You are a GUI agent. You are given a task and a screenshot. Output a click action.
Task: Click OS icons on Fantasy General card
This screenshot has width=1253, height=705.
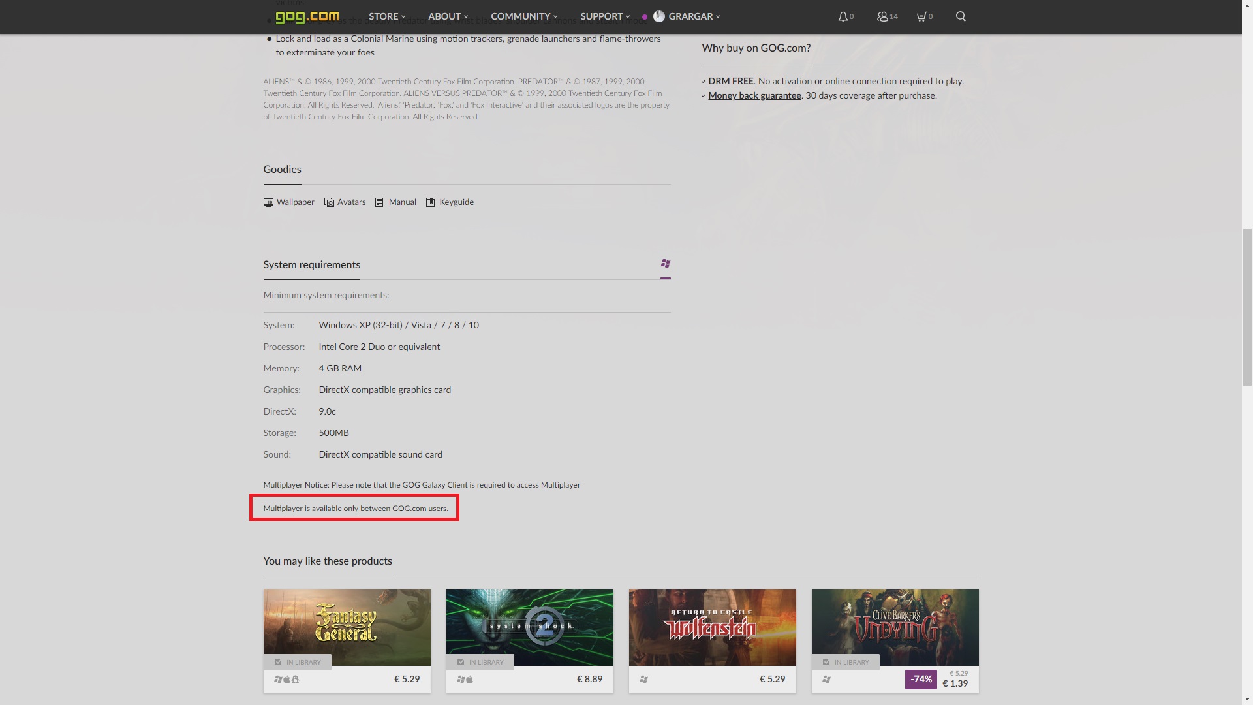[286, 680]
